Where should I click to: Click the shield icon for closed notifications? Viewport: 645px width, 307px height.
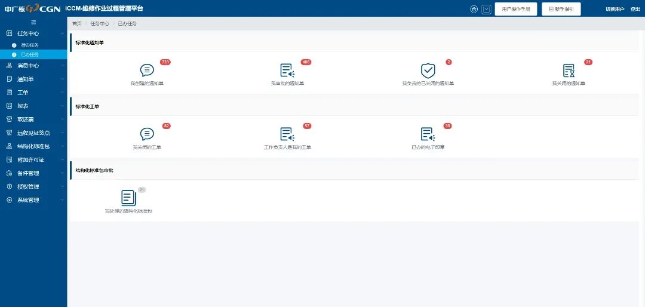coord(428,70)
